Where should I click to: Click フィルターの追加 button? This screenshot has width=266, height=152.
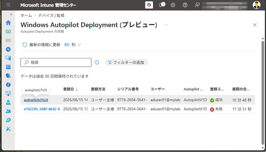click(126, 62)
